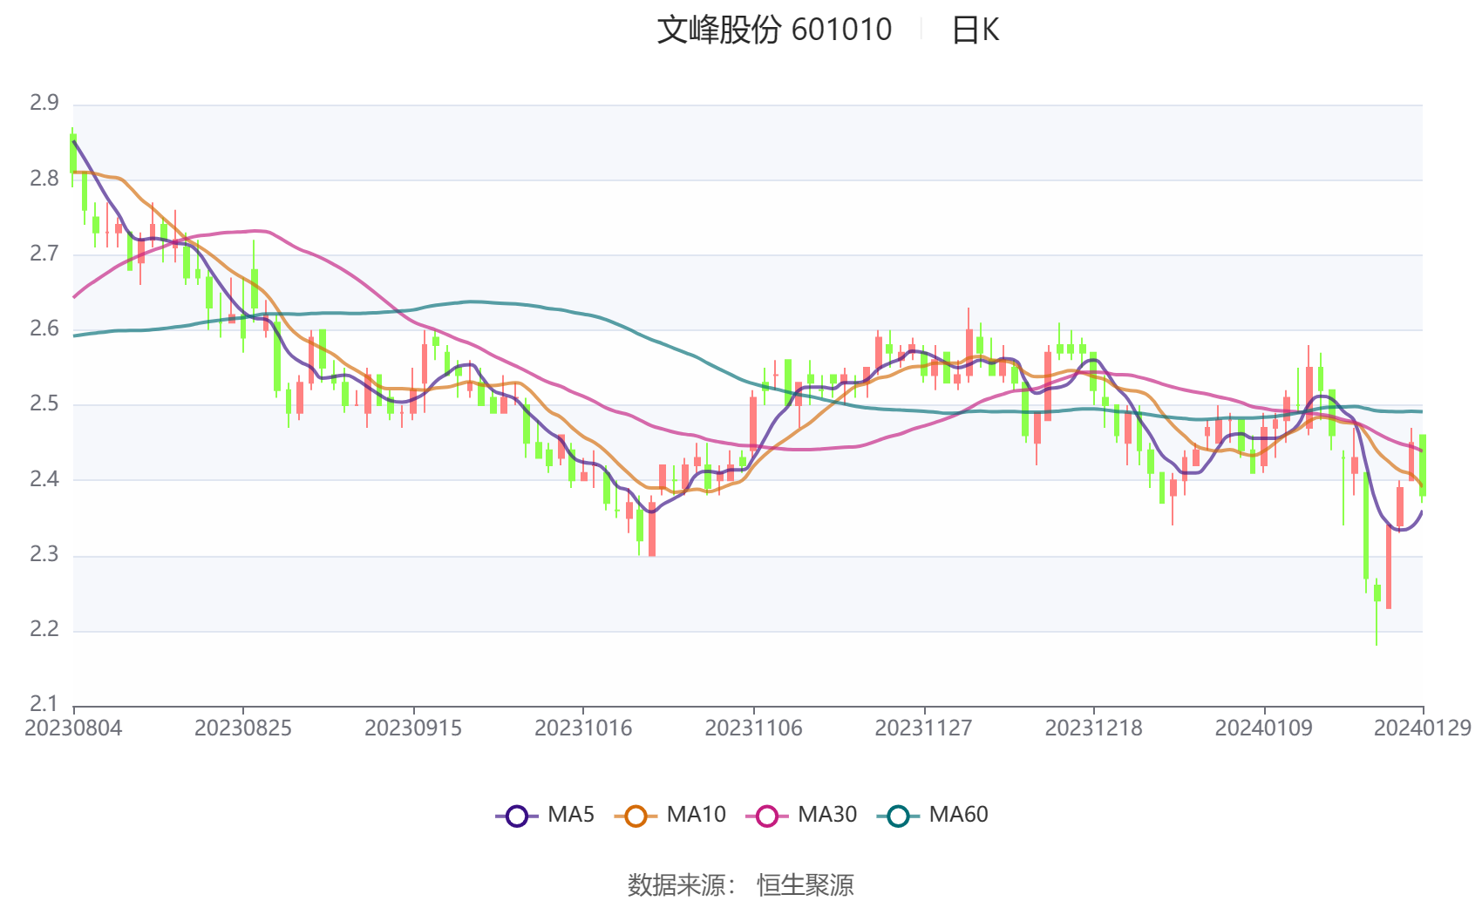Click the pink MA30 legend circle icon
This screenshot has width=1482, height=901.
pyautogui.click(x=767, y=816)
